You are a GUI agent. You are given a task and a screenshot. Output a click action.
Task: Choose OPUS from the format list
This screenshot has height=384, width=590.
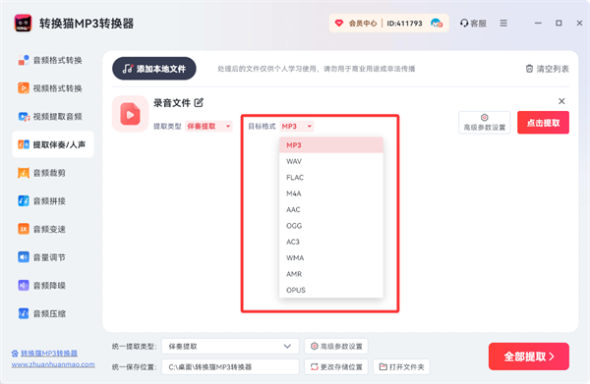331,290
